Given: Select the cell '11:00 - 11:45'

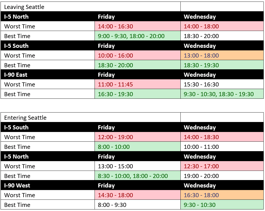Looking at the screenshot, I should tap(137, 84).
